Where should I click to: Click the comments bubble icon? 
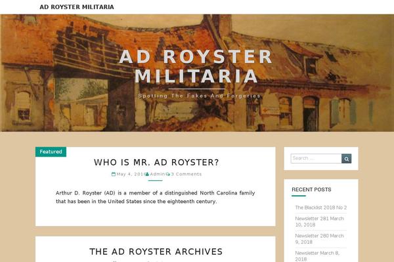point(168,174)
